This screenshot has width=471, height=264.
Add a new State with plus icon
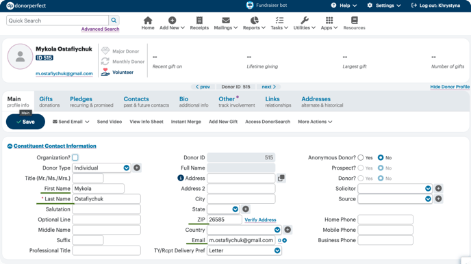245,209
